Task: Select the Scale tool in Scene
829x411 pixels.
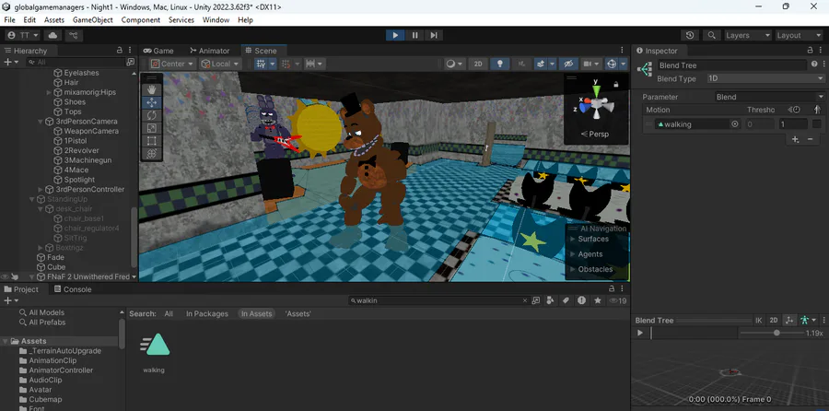Action: [151, 128]
